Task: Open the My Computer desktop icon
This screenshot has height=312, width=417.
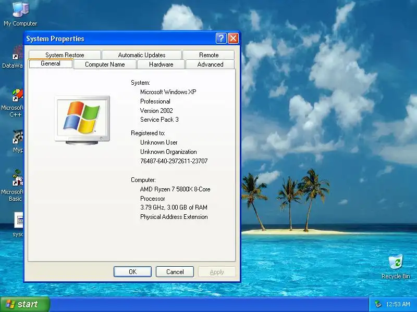Action: click(20, 14)
